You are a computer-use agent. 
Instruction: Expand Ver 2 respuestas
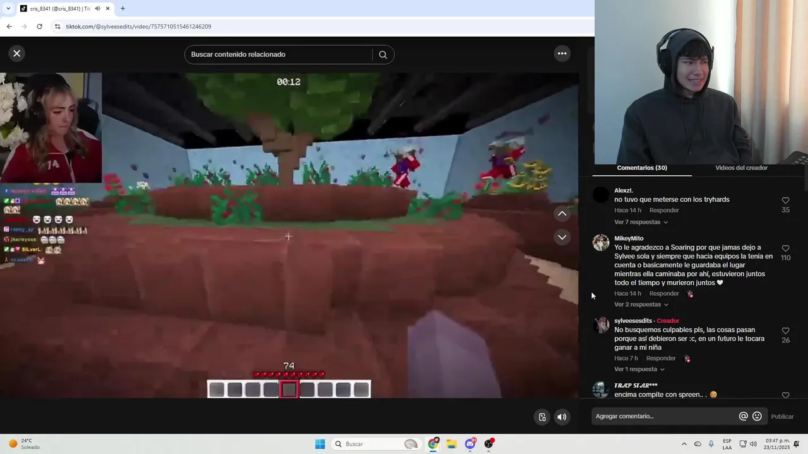point(641,305)
